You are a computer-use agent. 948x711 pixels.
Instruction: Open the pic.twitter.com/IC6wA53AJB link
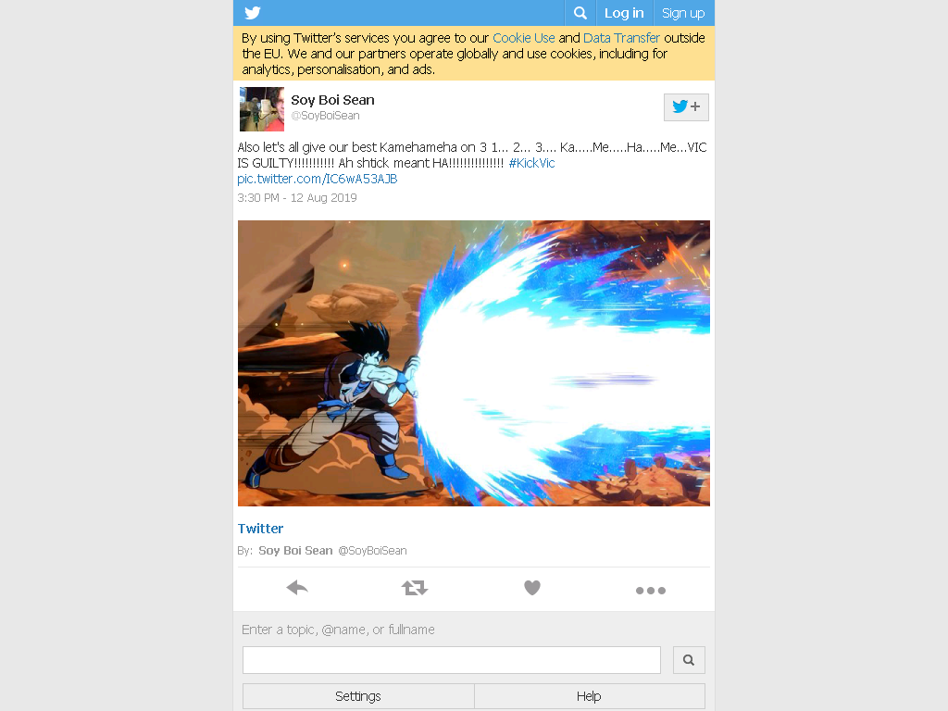[318, 179]
